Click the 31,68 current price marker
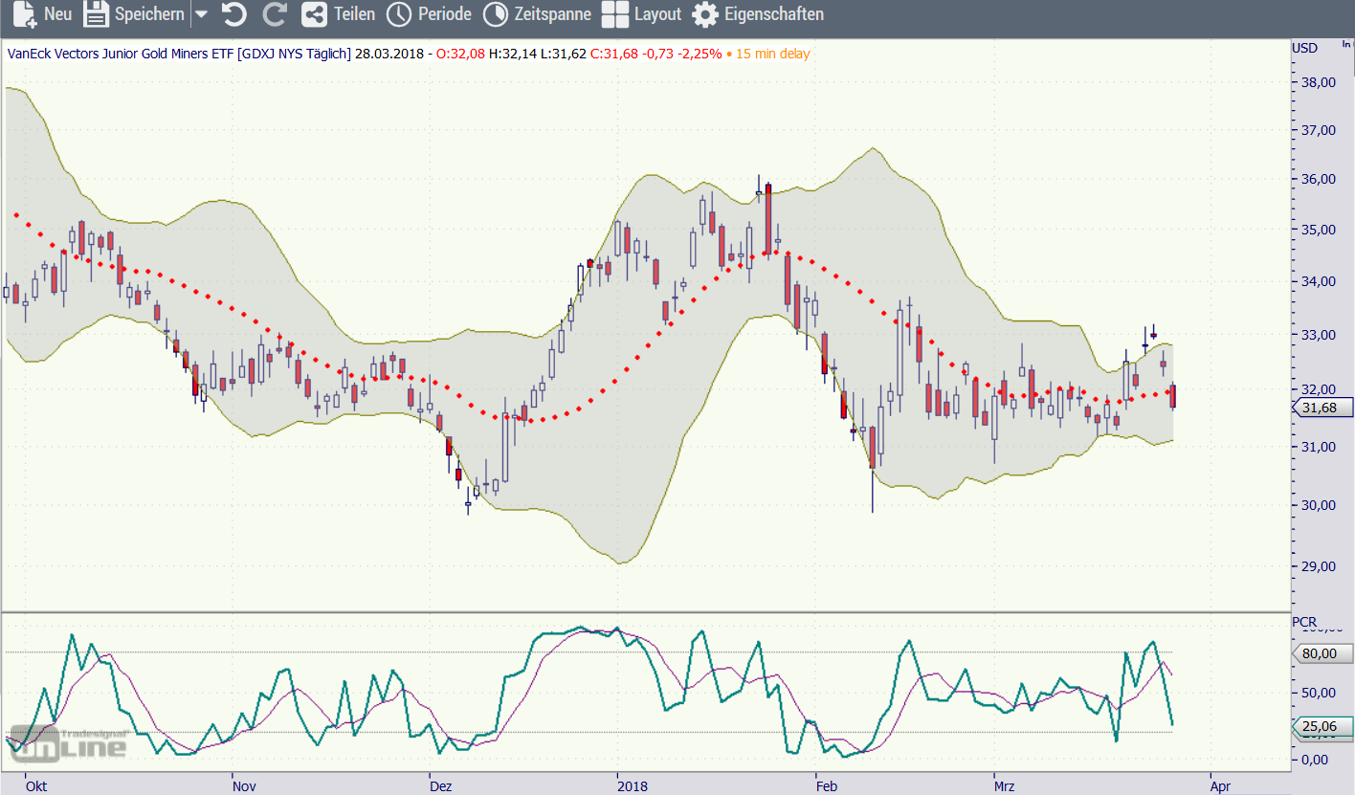The height and width of the screenshot is (795, 1355). tap(1325, 409)
